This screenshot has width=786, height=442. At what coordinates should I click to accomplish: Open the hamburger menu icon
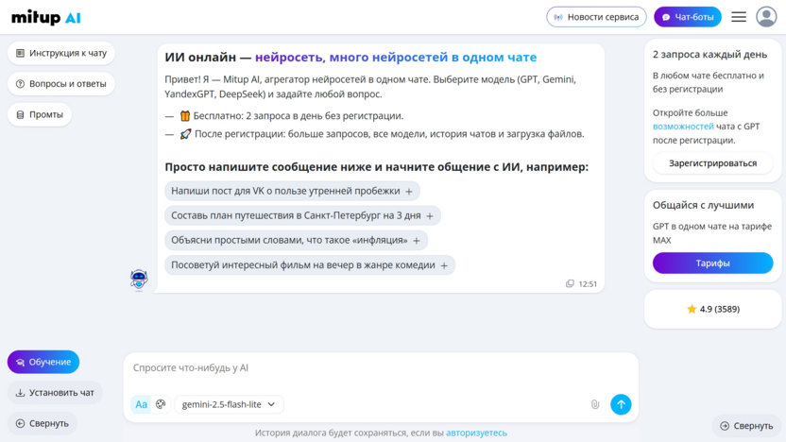pyautogui.click(x=739, y=17)
